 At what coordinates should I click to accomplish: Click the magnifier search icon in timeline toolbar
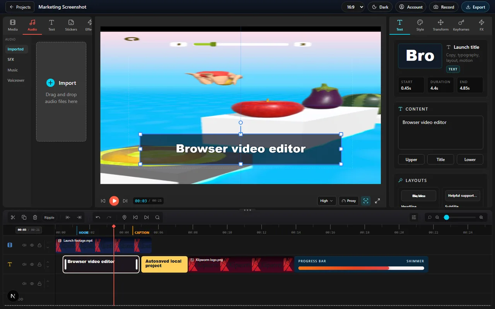pos(157,217)
